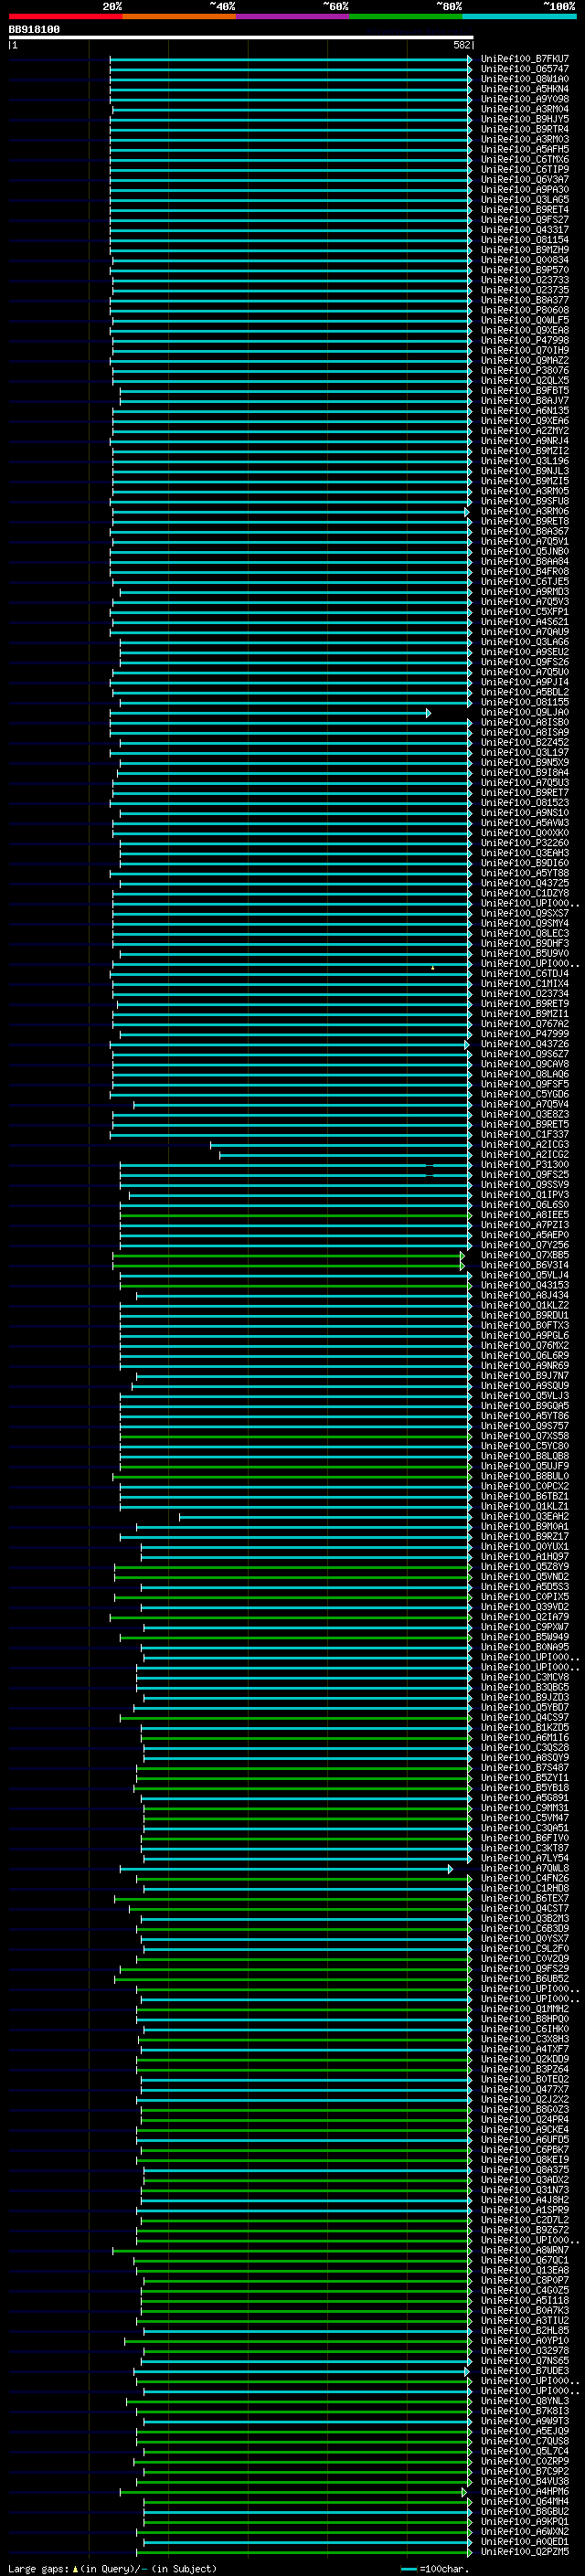Open hit UniRef100_C5XFP1

pyautogui.click(x=524, y=612)
